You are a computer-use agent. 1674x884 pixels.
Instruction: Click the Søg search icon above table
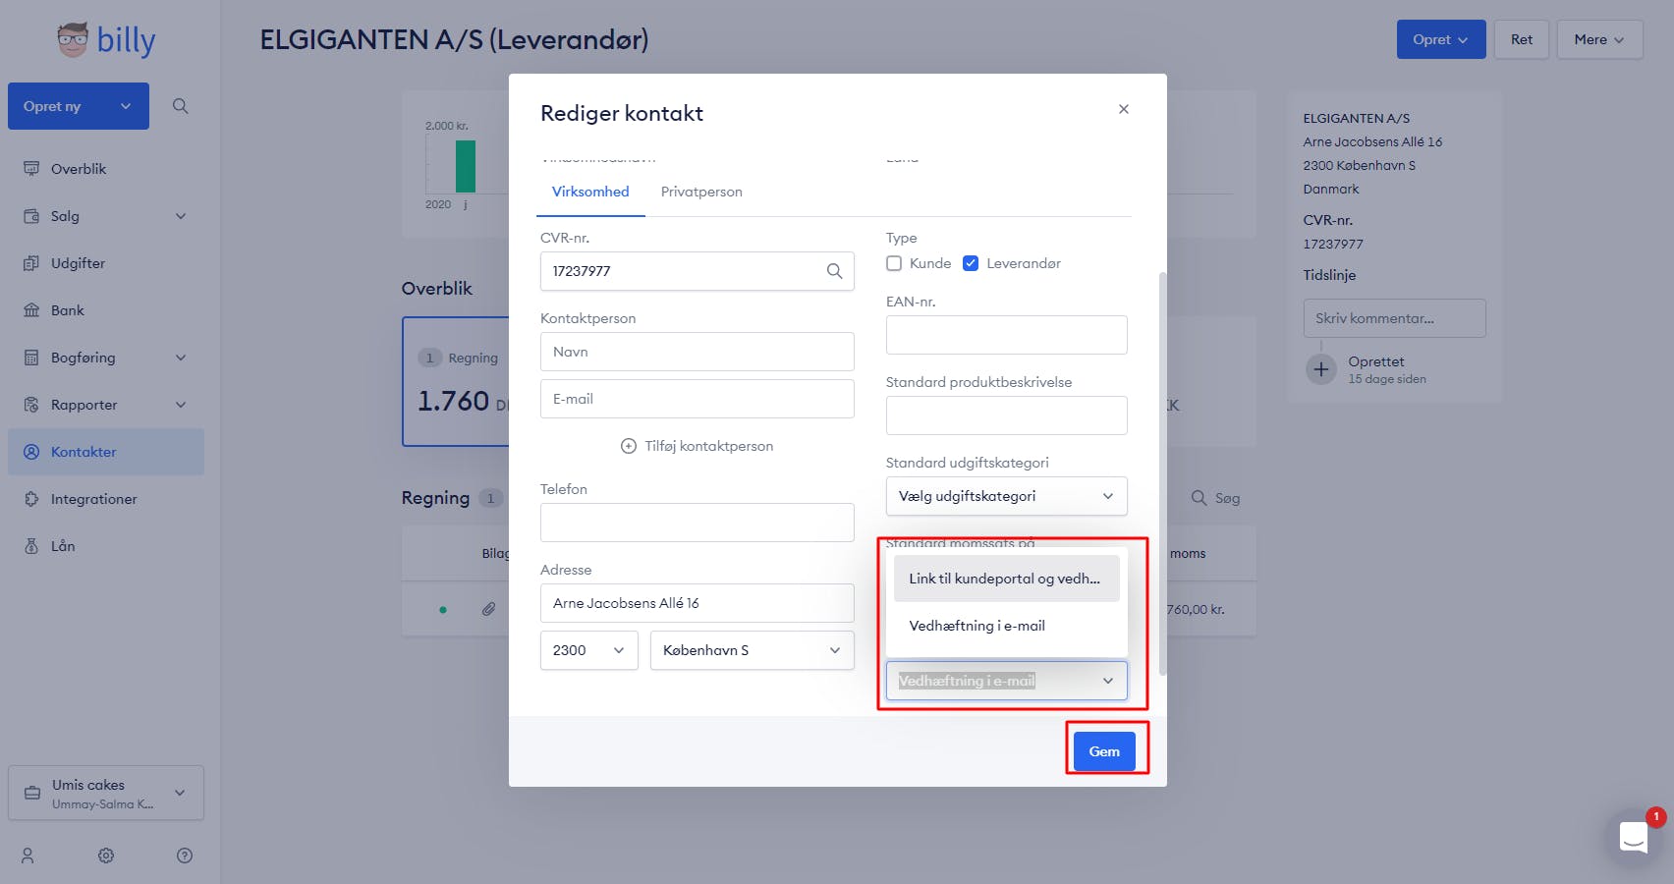coord(1199,498)
